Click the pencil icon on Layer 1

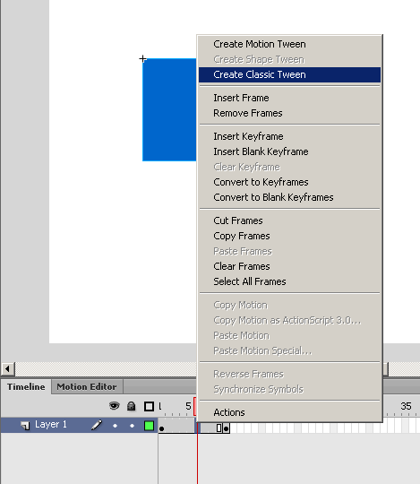pos(97,425)
